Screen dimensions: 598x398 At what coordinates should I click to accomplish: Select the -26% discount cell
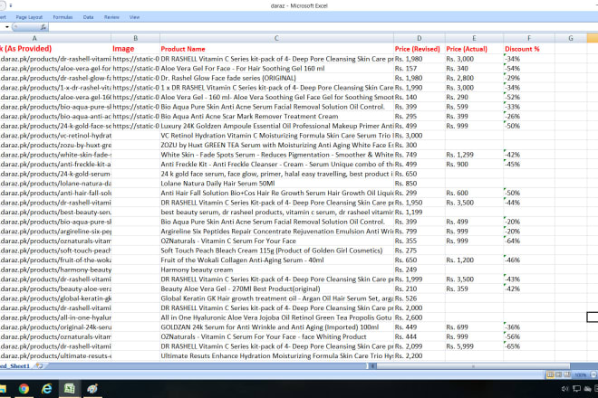pyautogui.click(x=529, y=116)
